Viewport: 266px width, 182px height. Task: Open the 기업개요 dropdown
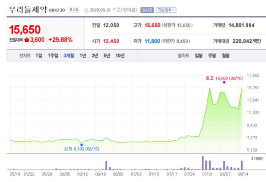[x=166, y=10]
